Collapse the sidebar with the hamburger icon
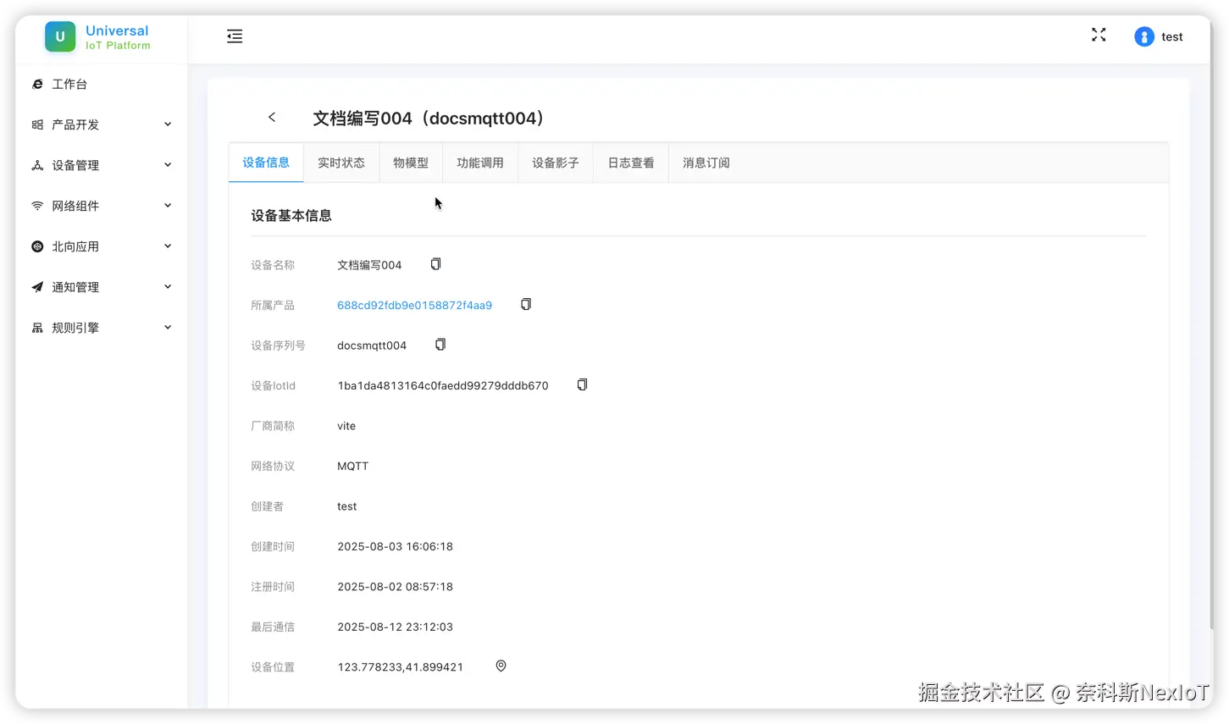Screen dimensions: 1229x724 coord(234,36)
